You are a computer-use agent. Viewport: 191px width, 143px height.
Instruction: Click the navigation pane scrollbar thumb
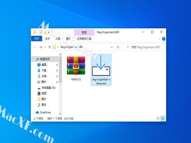(x=60, y=70)
